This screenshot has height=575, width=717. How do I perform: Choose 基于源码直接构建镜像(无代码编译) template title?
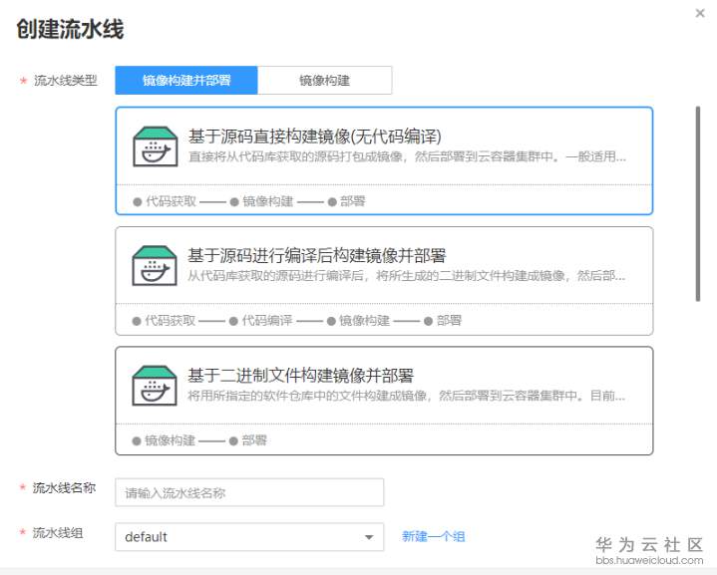(x=314, y=137)
